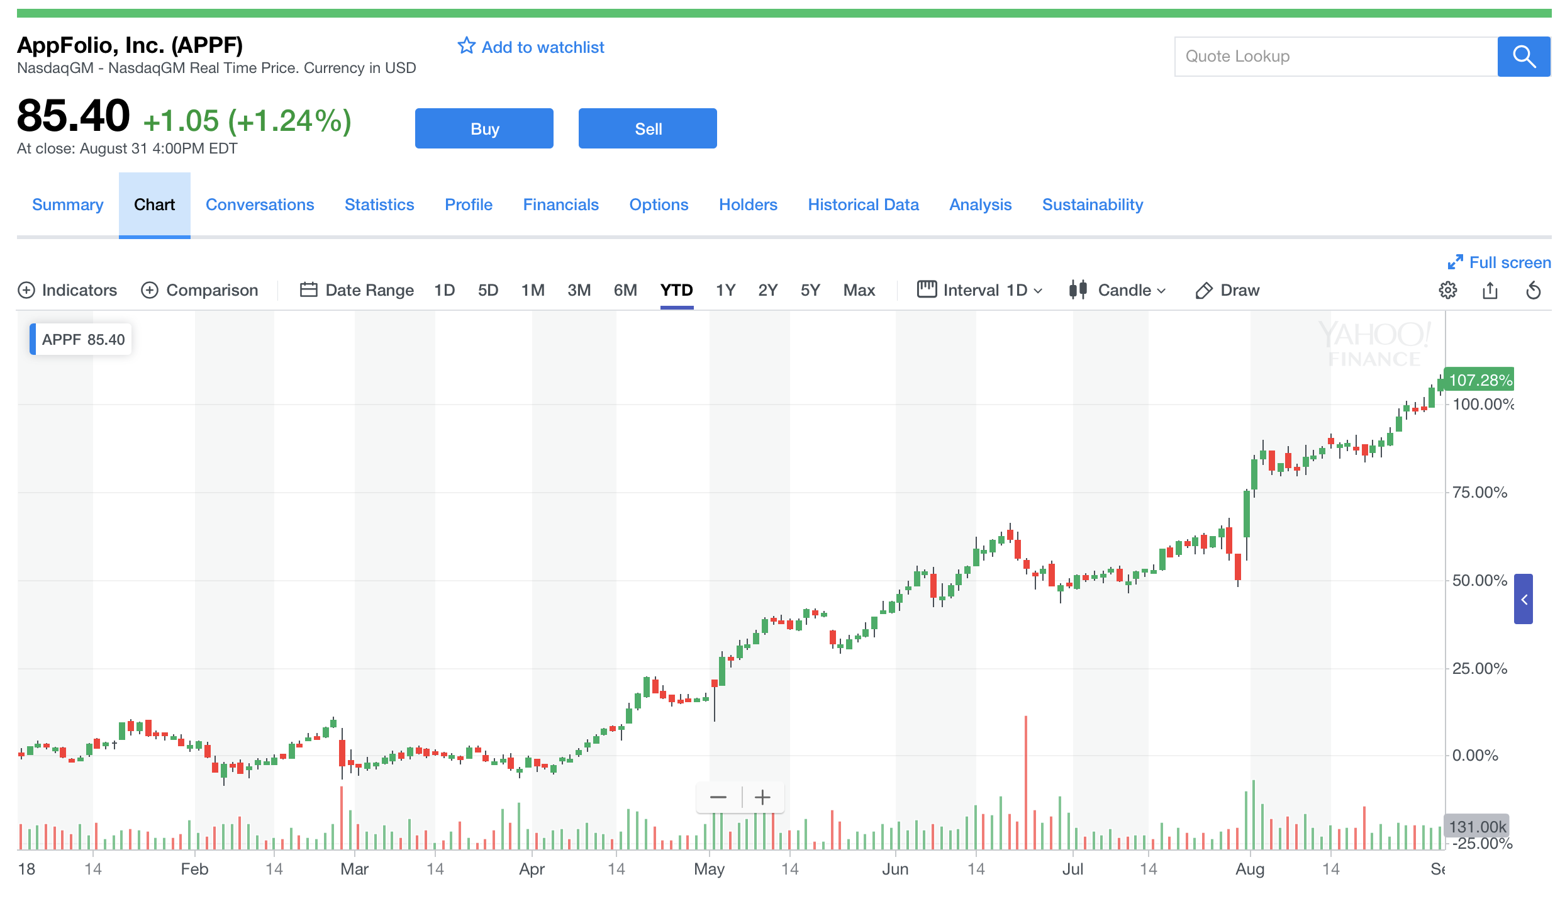Open the Financials tab
Viewport: 1560px width, 901px height.
pyautogui.click(x=561, y=204)
